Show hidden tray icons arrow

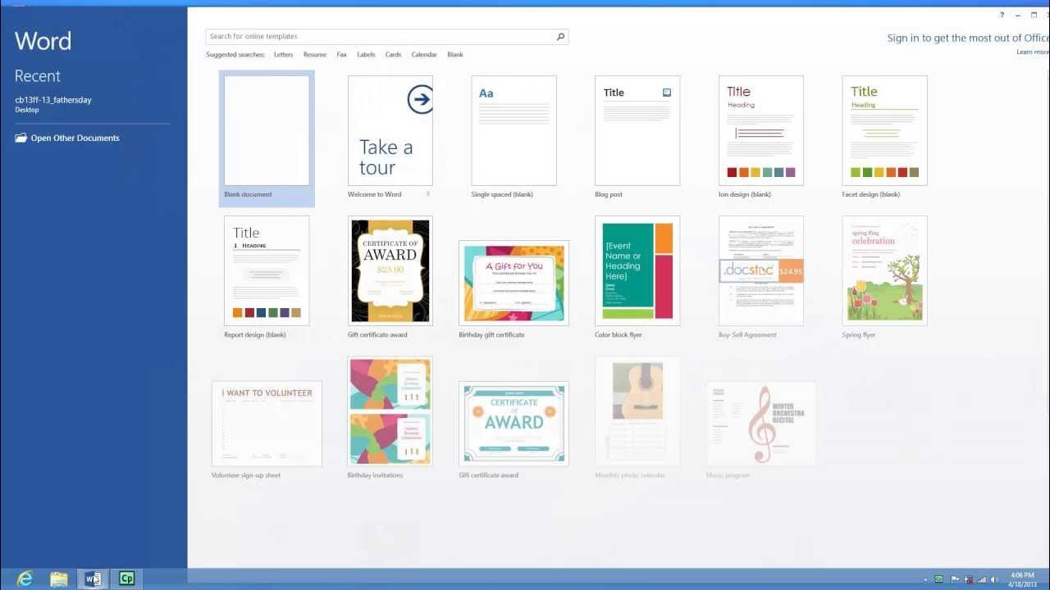coord(926,579)
